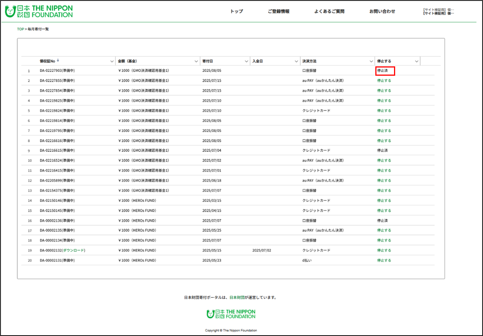Open the お問い合わせ navigation item
The image size is (483, 336).
pyautogui.click(x=382, y=11)
